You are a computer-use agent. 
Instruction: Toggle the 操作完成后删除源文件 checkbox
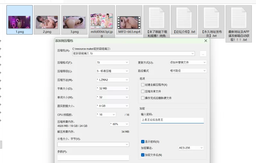(x=143, y=98)
